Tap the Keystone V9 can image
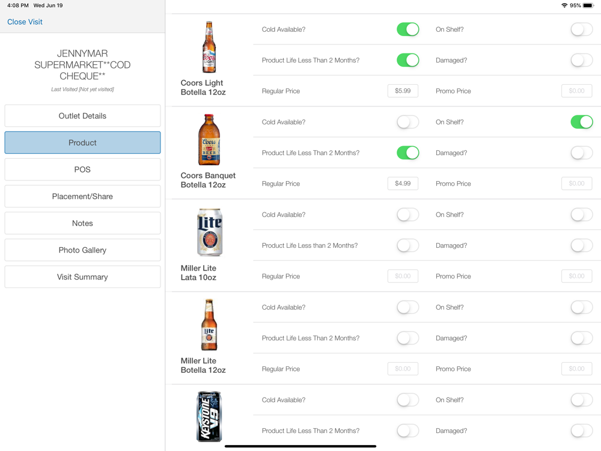 pyautogui.click(x=209, y=417)
